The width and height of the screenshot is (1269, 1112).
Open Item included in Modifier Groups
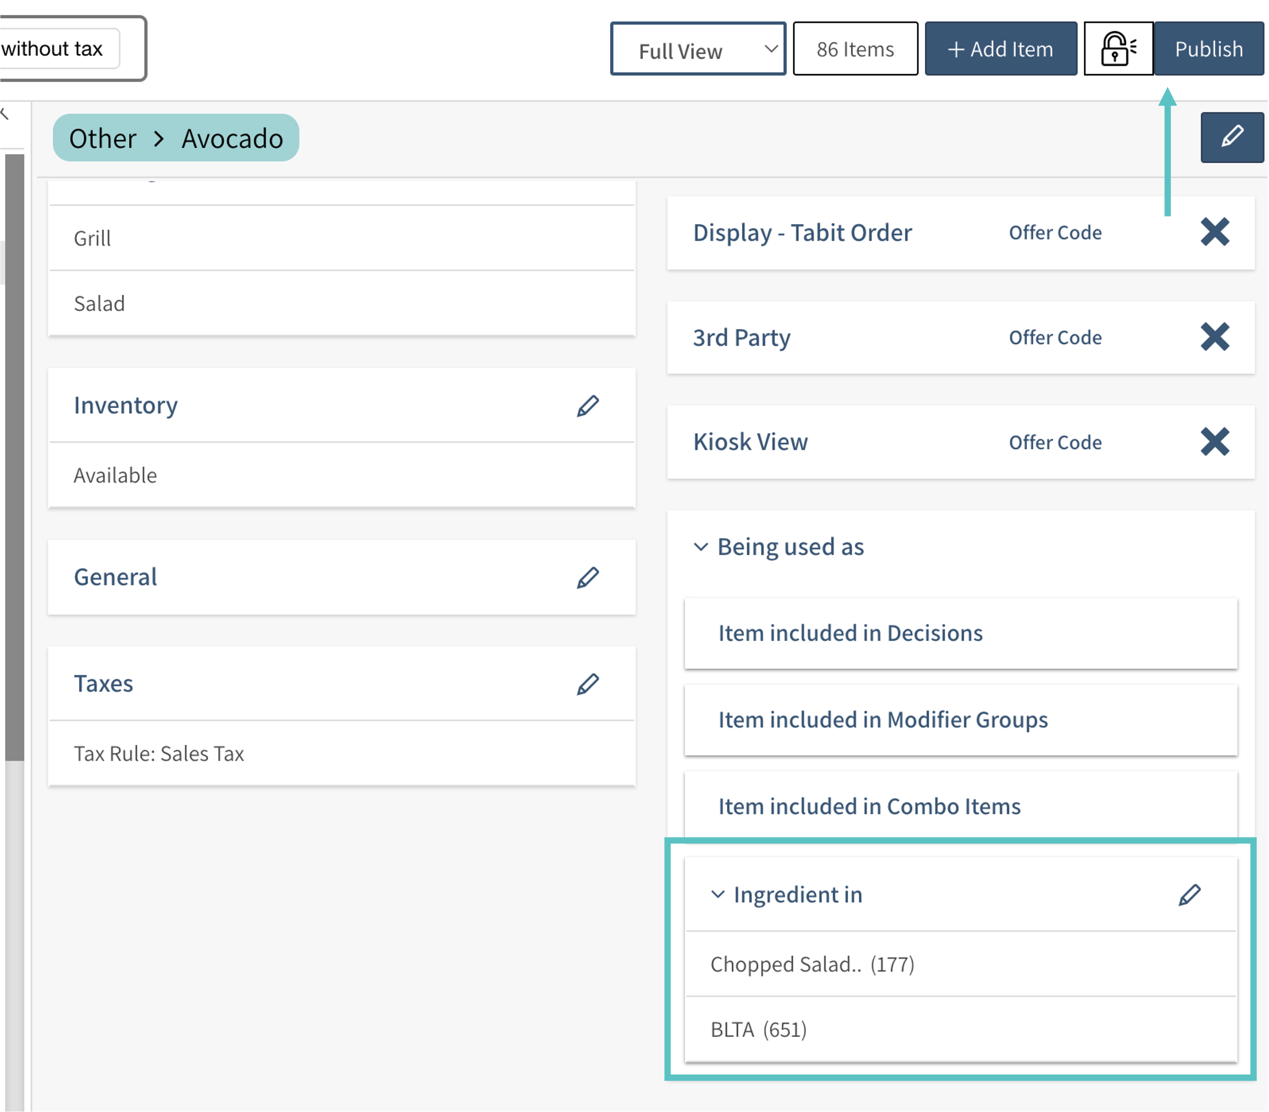882,720
